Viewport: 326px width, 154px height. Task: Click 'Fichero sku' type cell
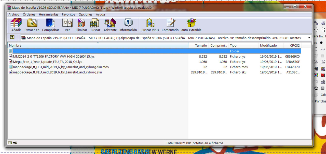point(238,72)
